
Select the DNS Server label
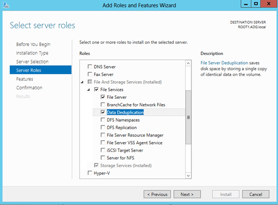point(105,67)
